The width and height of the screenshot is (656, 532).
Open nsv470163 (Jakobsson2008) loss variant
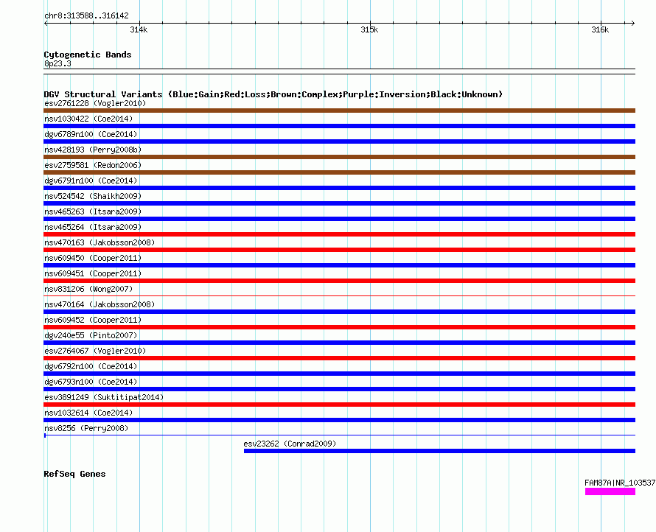(339, 250)
